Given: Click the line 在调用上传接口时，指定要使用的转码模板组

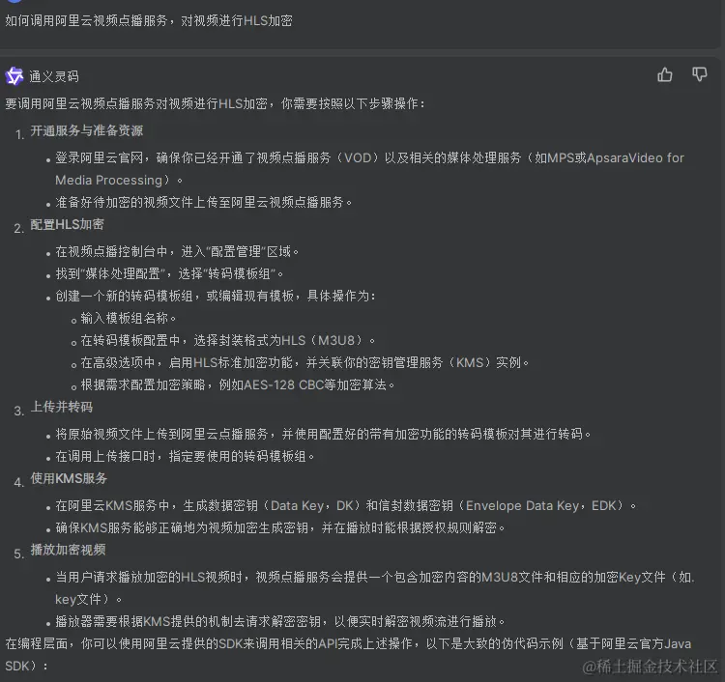Looking at the screenshot, I should [x=185, y=457].
